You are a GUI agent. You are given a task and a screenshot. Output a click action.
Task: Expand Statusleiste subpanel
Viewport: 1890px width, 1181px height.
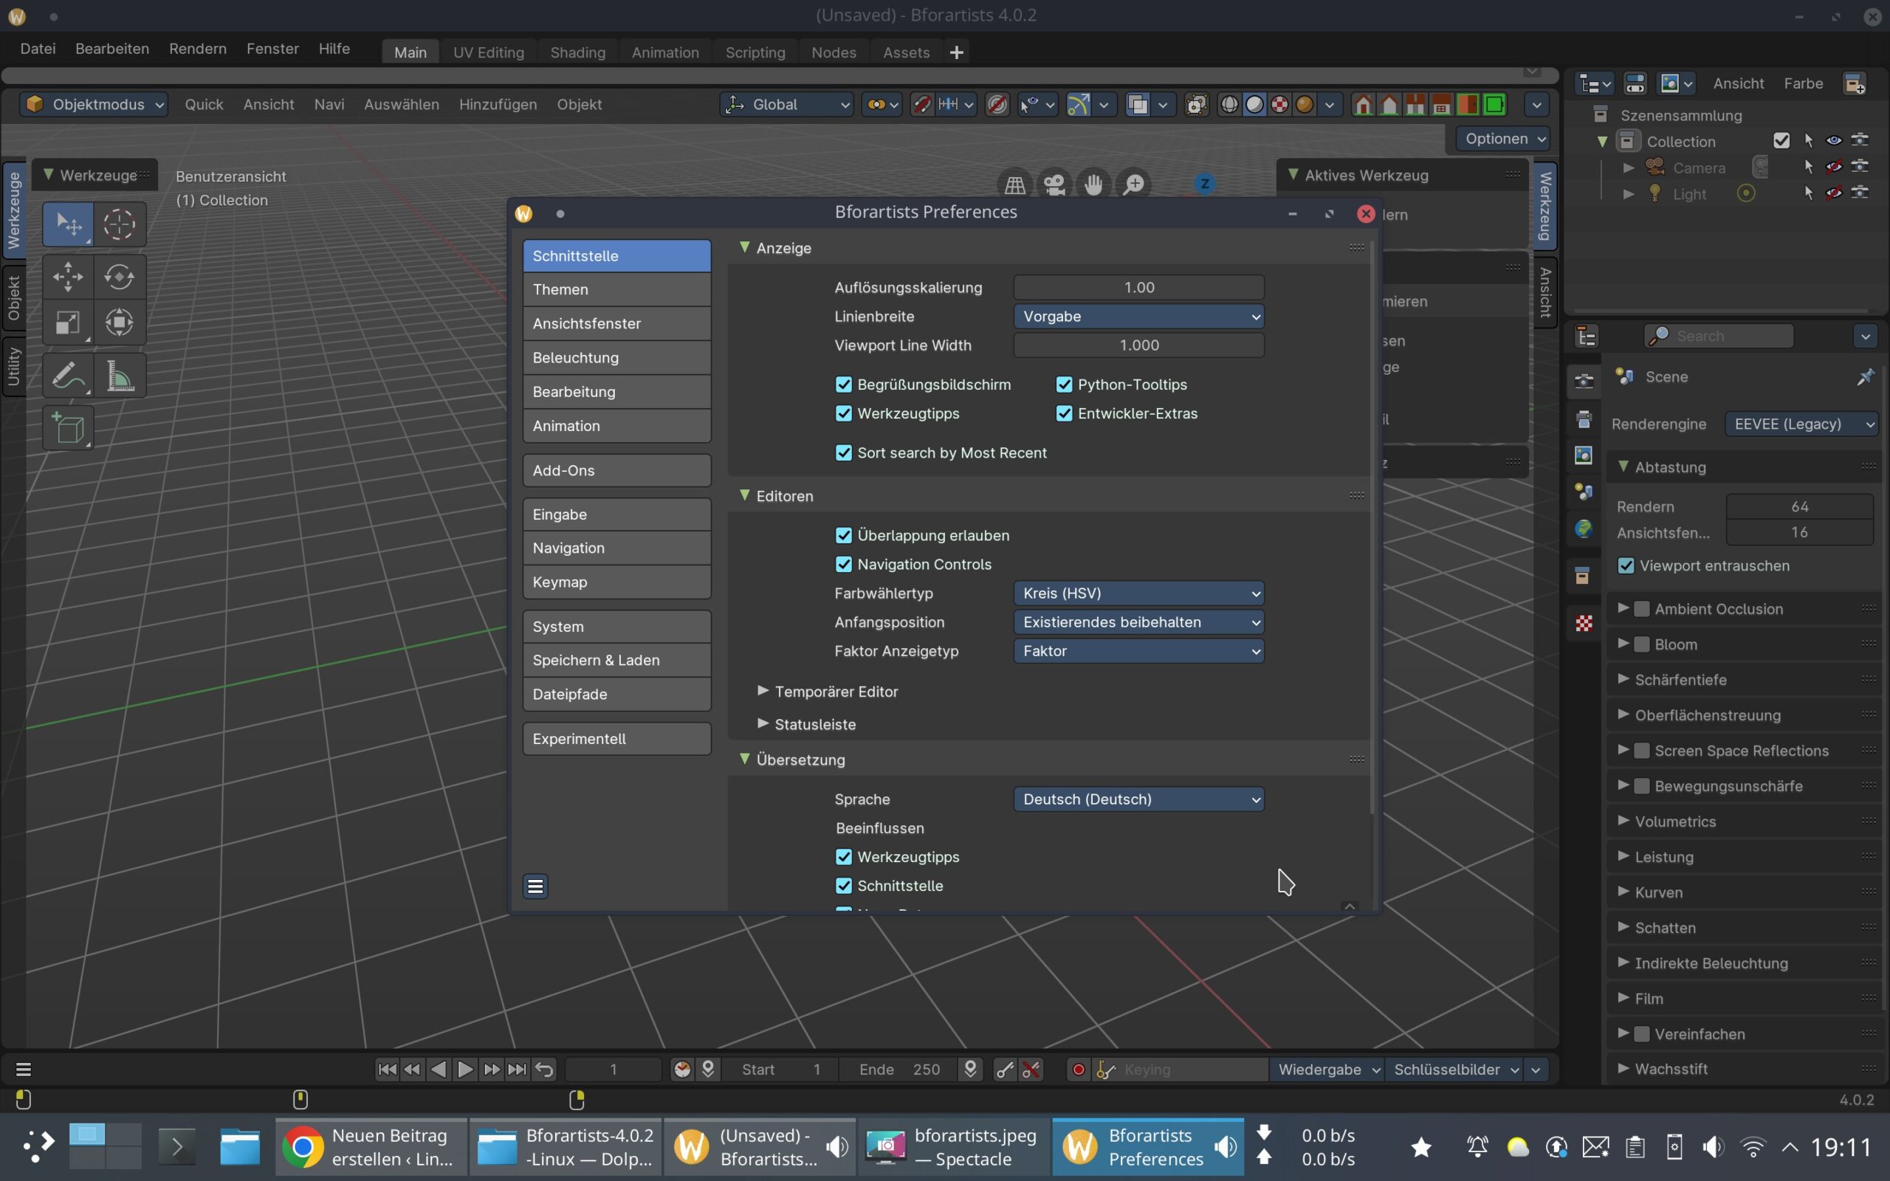pos(807,724)
